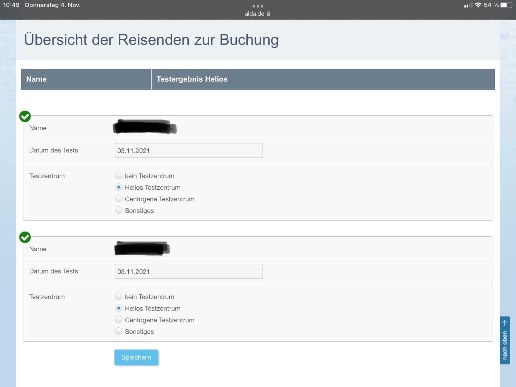Select 'Helios Testzentrum' for first traveler
Screen dimensions: 516x387
pyautogui.click(x=119, y=187)
